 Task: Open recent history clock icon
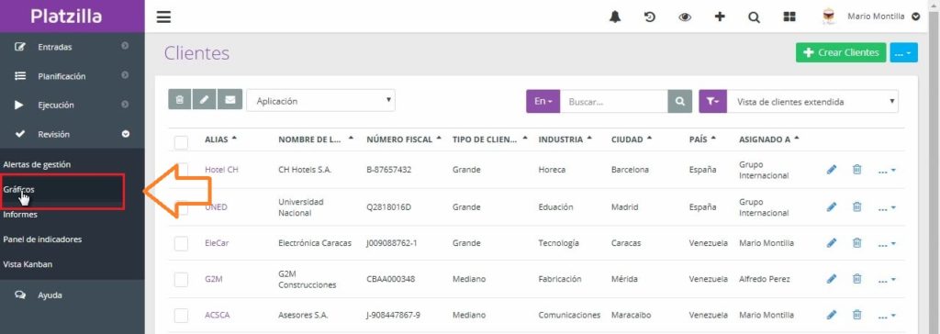650,17
